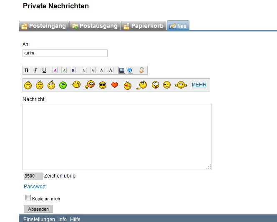Open the Passwort link
277x222 pixels.
click(x=35, y=186)
